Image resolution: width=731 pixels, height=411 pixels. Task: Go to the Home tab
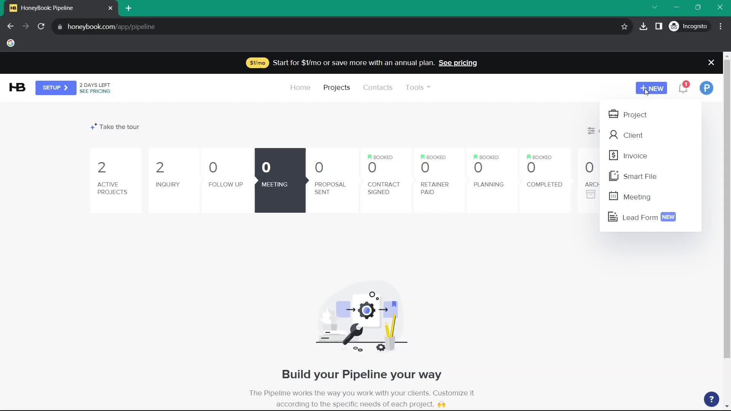300,88
